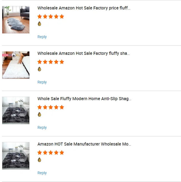Open 'Amazon HOT Sale Manufacturer Wholesale' product title
Screen dimensions: 181x182
click(84, 144)
